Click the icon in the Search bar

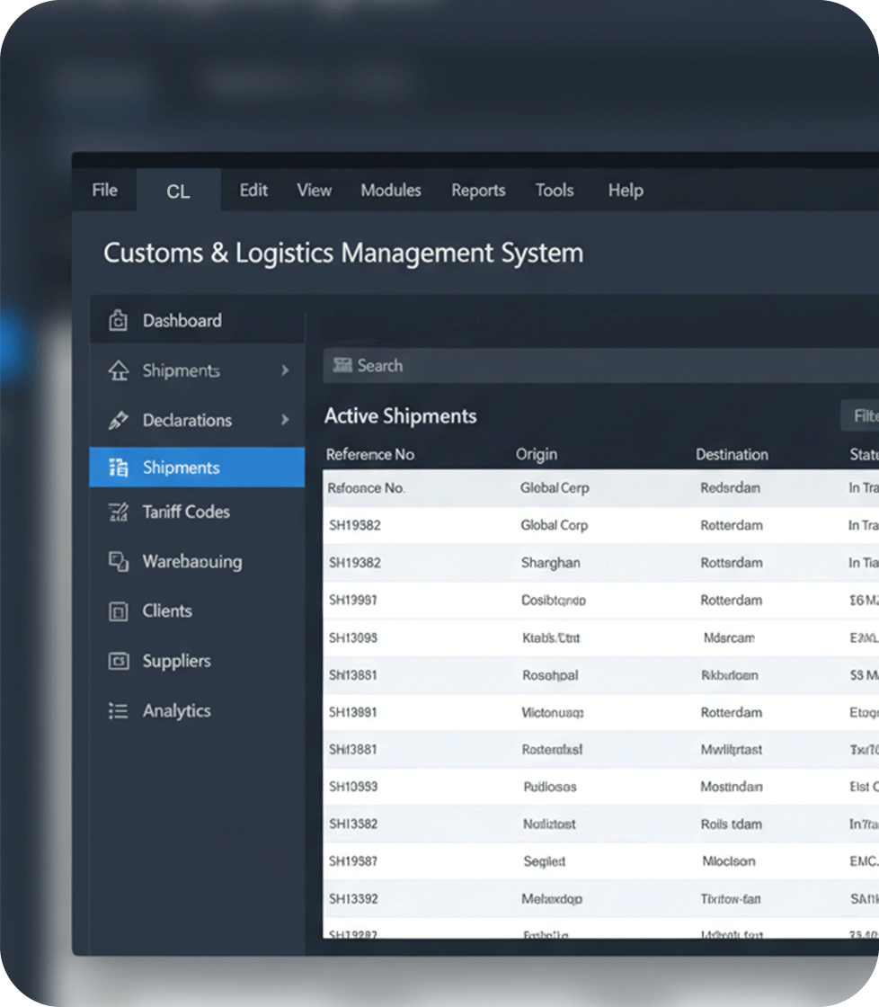(x=342, y=365)
